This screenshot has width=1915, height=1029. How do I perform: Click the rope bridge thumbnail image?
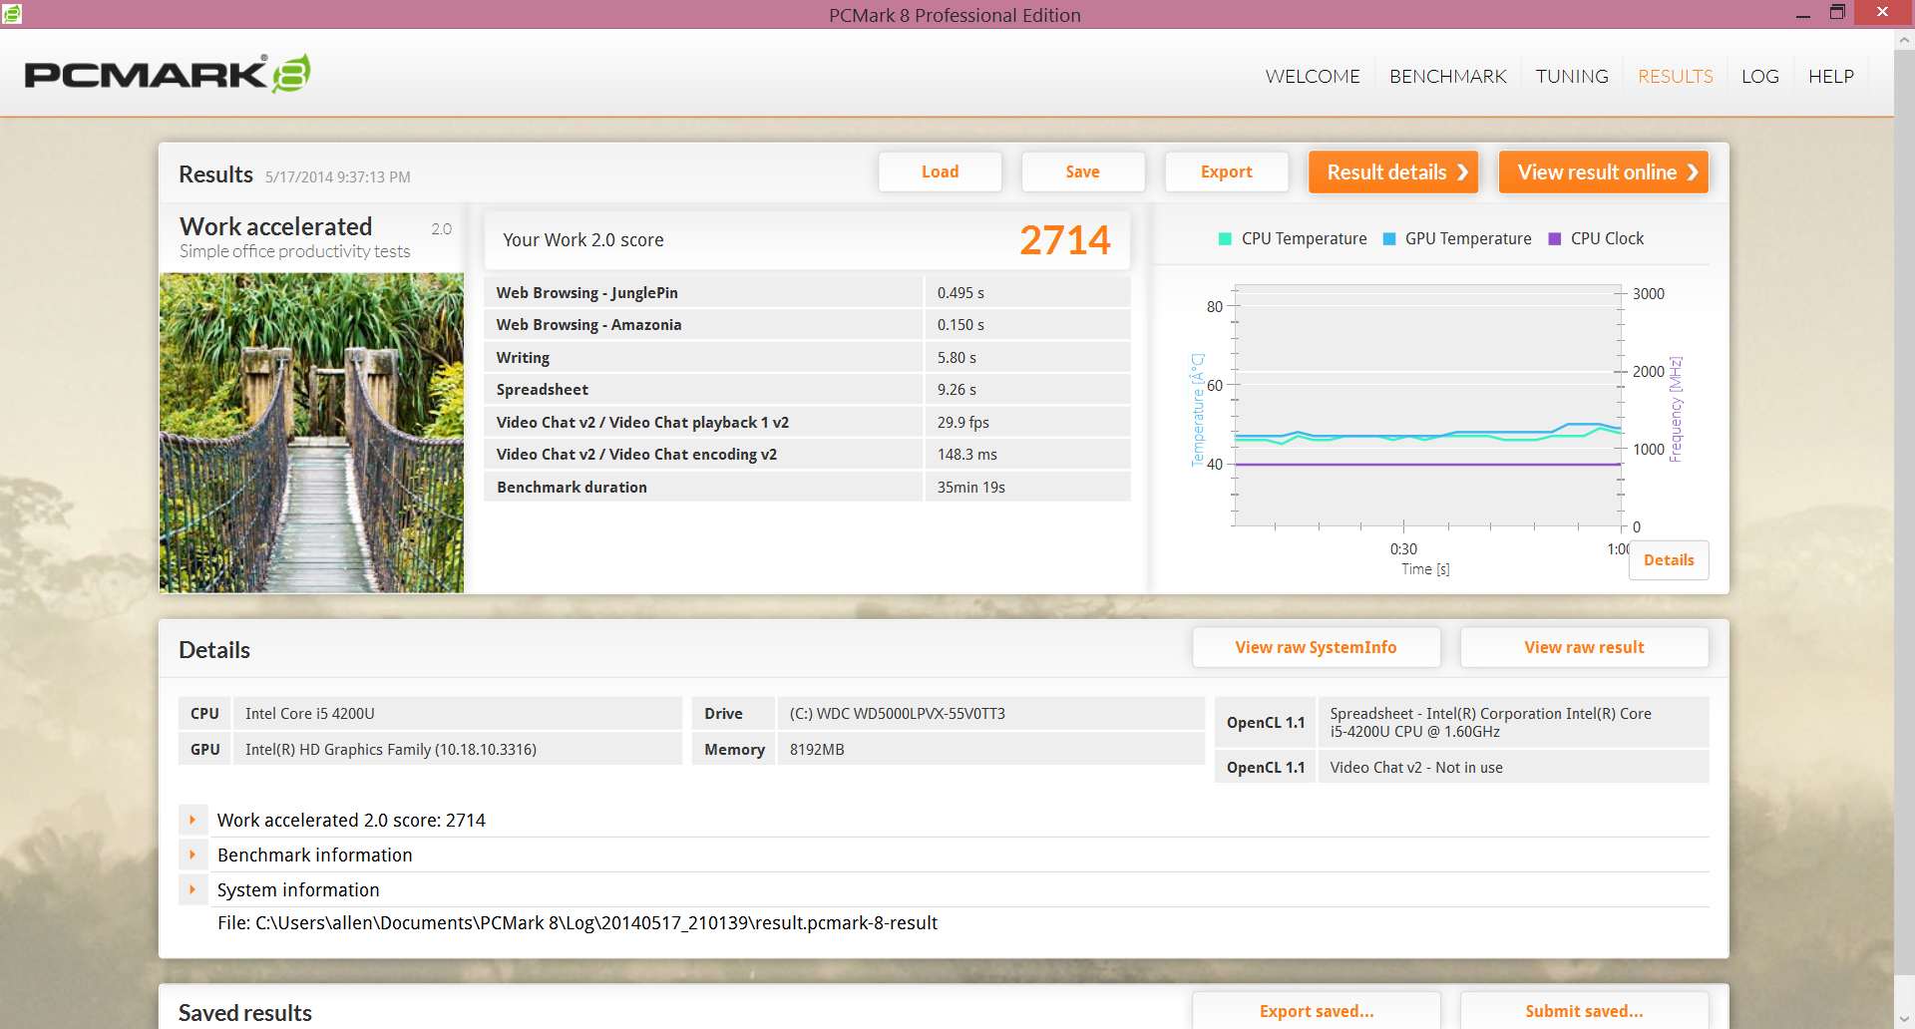[311, 433]
